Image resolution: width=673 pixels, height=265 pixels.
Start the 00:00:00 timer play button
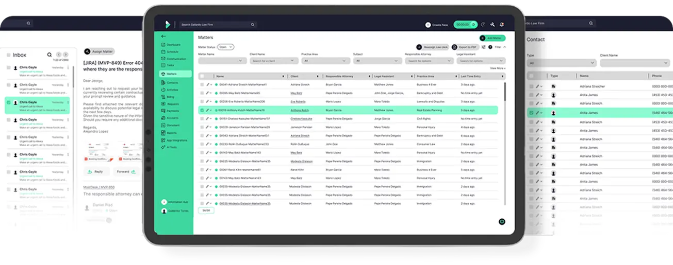473,25
